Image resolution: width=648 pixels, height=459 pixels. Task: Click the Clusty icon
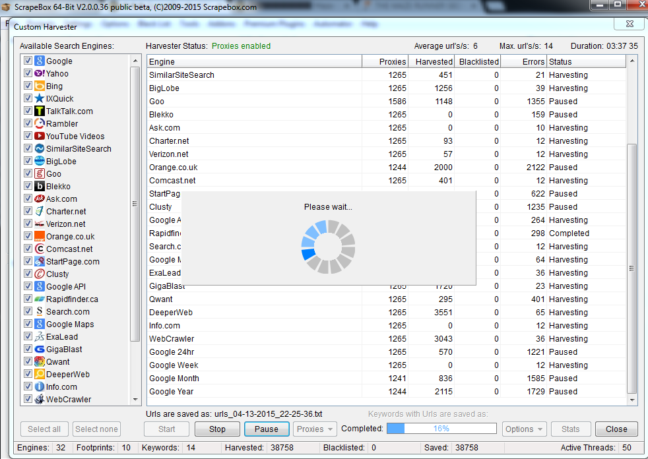tap(39, 274)
